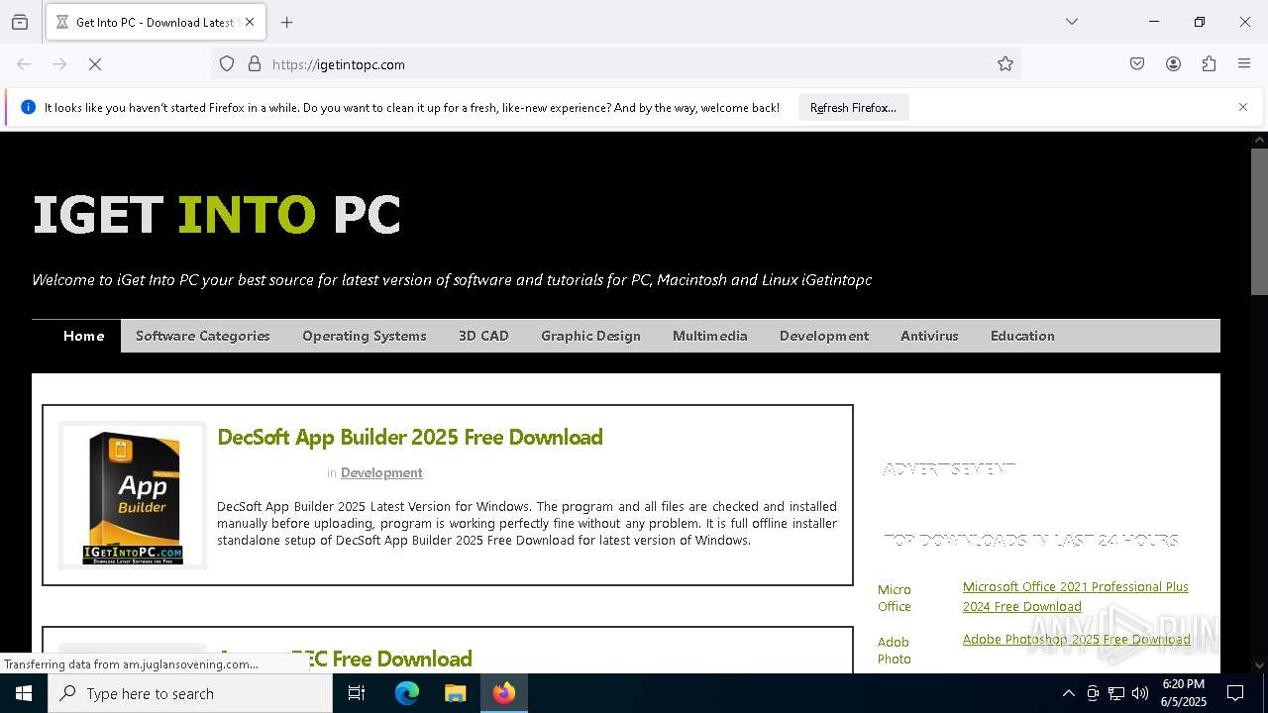This screenshot has height=713, width=1268.
Task: Open Development menu item
Action: [x=824, y=336]
